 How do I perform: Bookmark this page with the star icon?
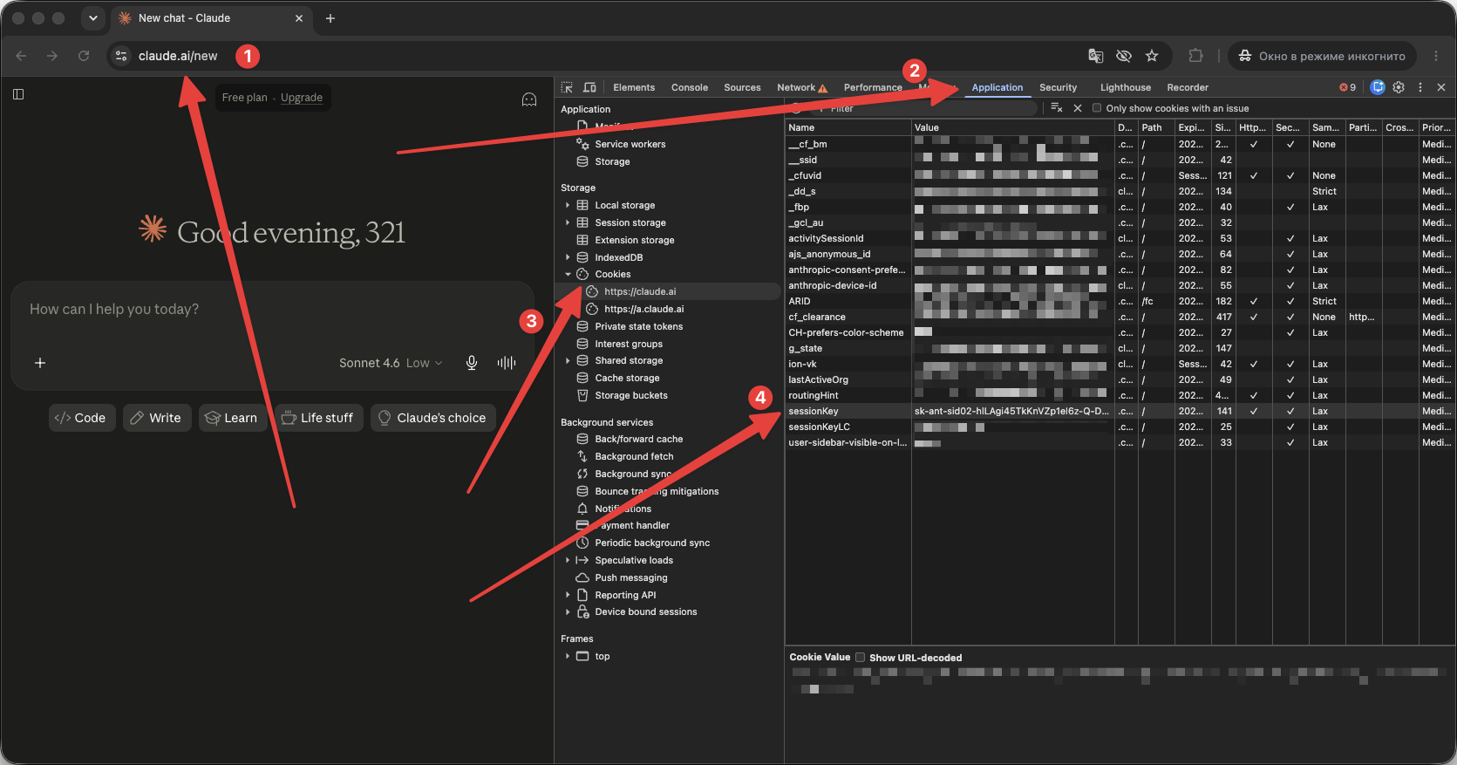[1152, 56]
